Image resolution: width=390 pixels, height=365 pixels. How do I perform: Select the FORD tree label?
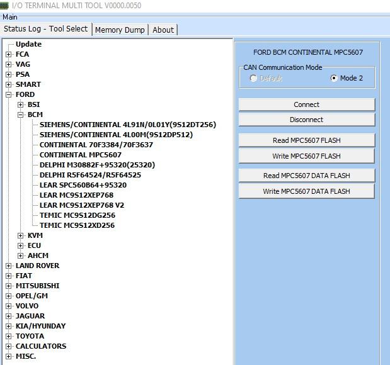(25, 94)
